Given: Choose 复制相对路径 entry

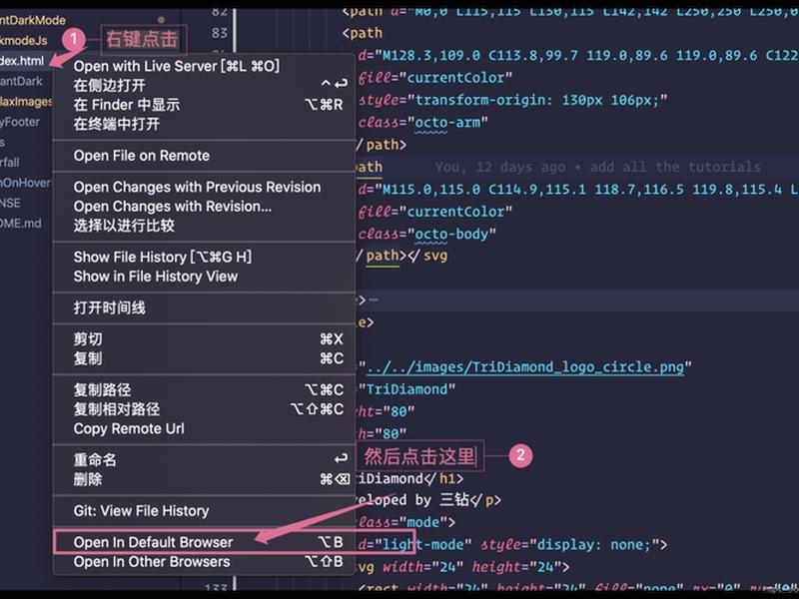Looking at the screenshot, I should coord(204,409).
